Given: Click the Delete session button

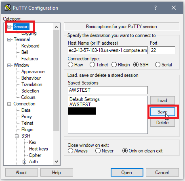Looking at the screenshot, I should (162, 123).
